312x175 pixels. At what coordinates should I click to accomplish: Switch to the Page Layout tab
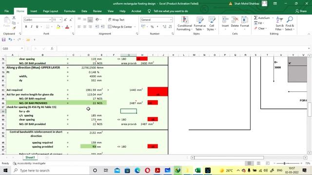[51, 11]
